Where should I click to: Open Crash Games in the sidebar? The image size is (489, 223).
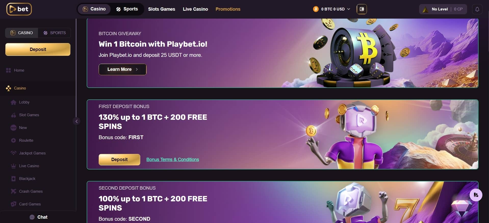[31, 191]
